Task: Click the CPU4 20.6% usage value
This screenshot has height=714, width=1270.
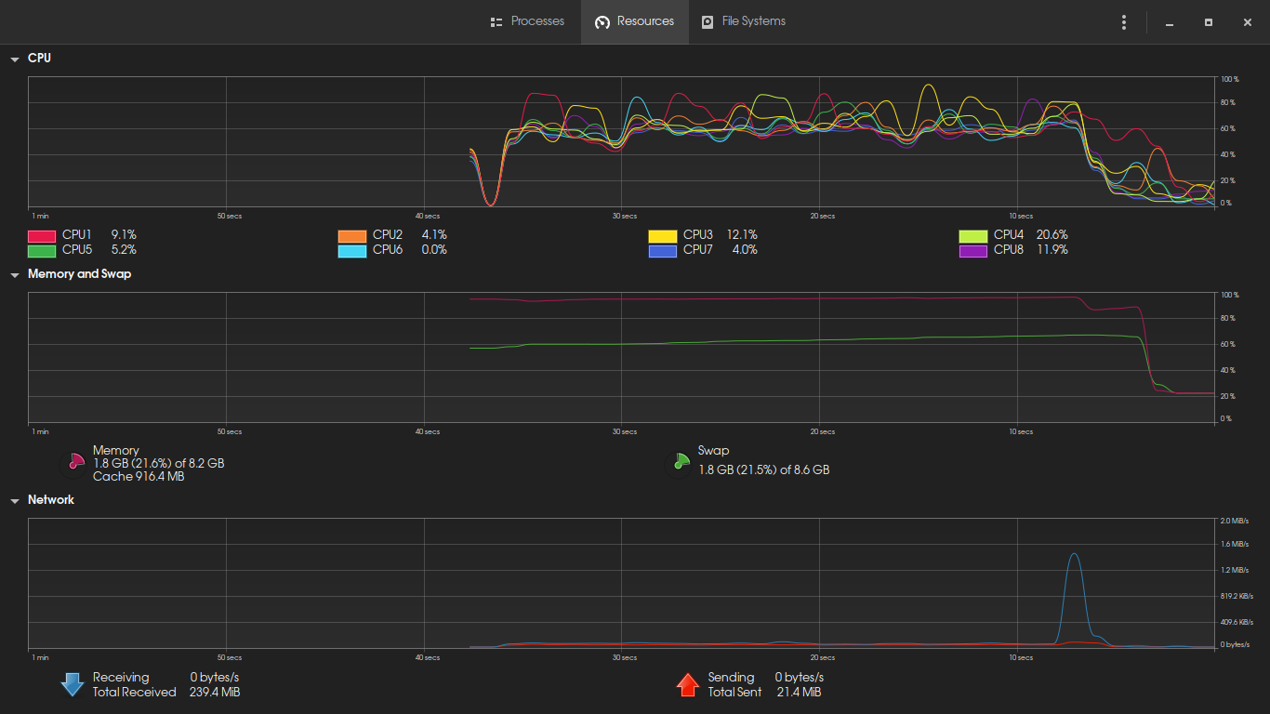Action: click(1052, 235)
